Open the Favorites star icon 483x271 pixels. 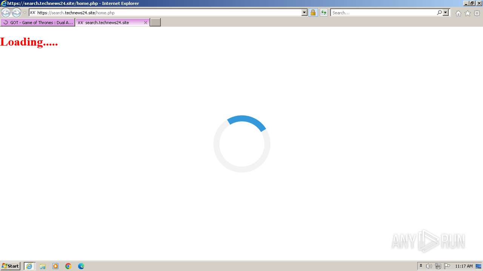tap(468, 13)
